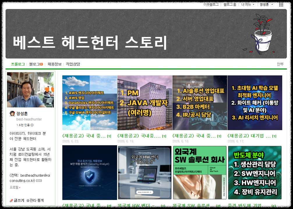
Task: Open the AWS 엔지니어/아키텍트 post thumbnail
Action: pyautogui.click(x=90, y=103)
